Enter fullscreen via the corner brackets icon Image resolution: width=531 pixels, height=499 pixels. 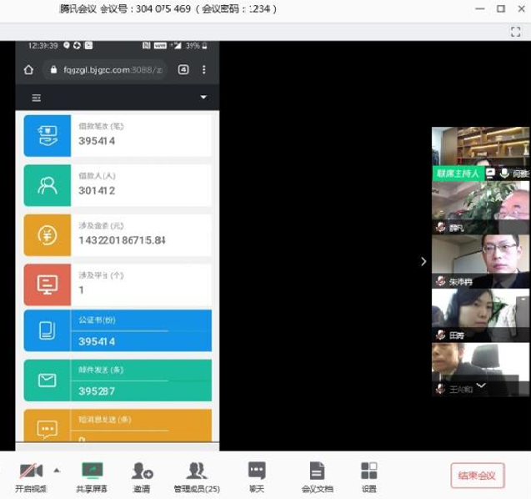click(515, 32)
